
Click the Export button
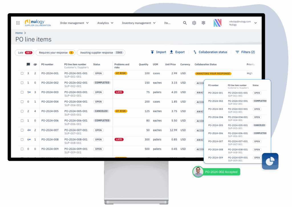tap(177, 52)
